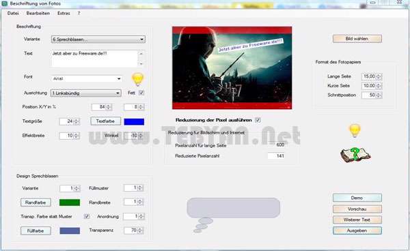Click the Reduzierte Pixelanzahl field showing 141
This screenshot has height=251, width=410.
pos(276,156)
